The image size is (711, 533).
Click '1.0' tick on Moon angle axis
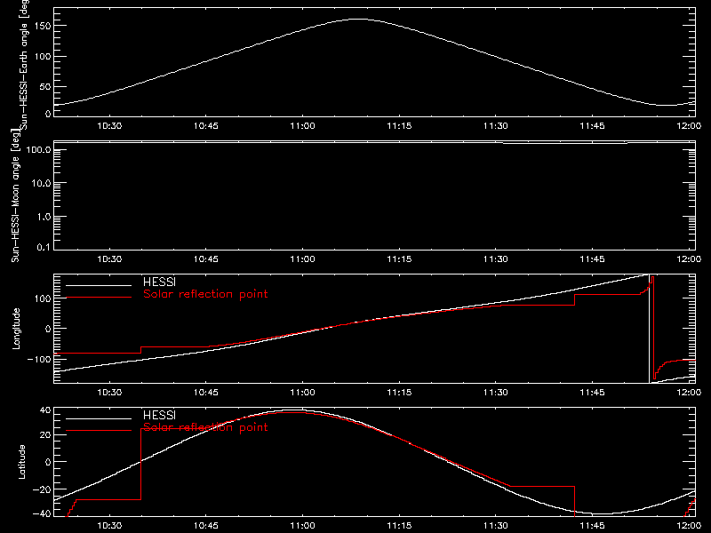[43, 217]
